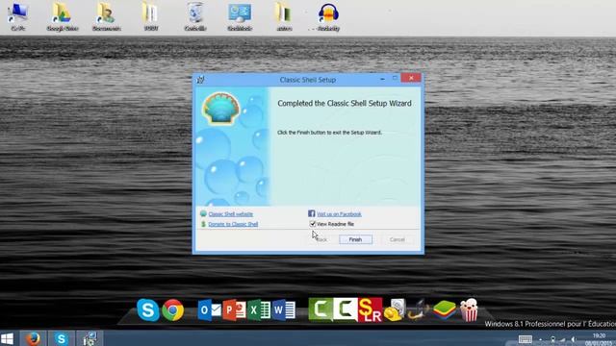Launch the red SLR icon in dock
This screenshot has width=616, height=346.
point(370,309)
